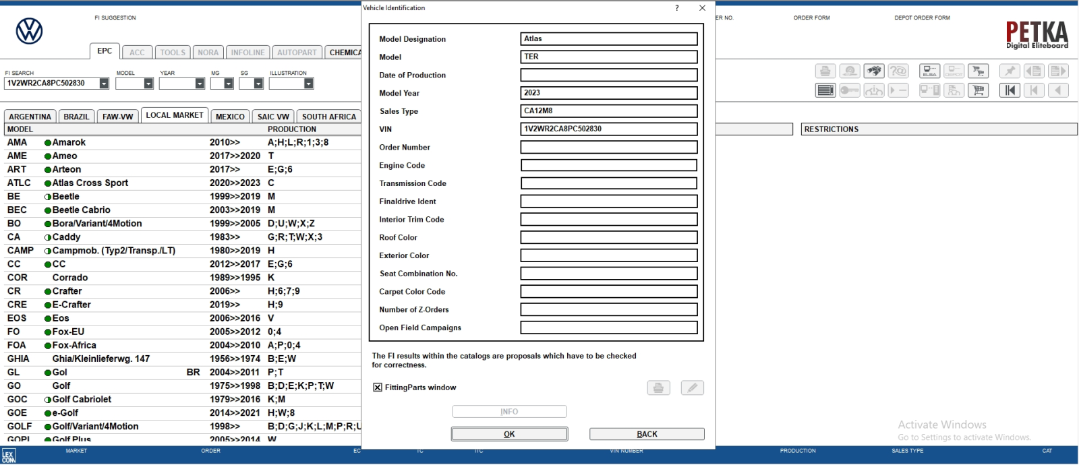Jump to first with the double-bar arrow icon
This screenshot has width=1079, height=465.
click(1010, 90)
